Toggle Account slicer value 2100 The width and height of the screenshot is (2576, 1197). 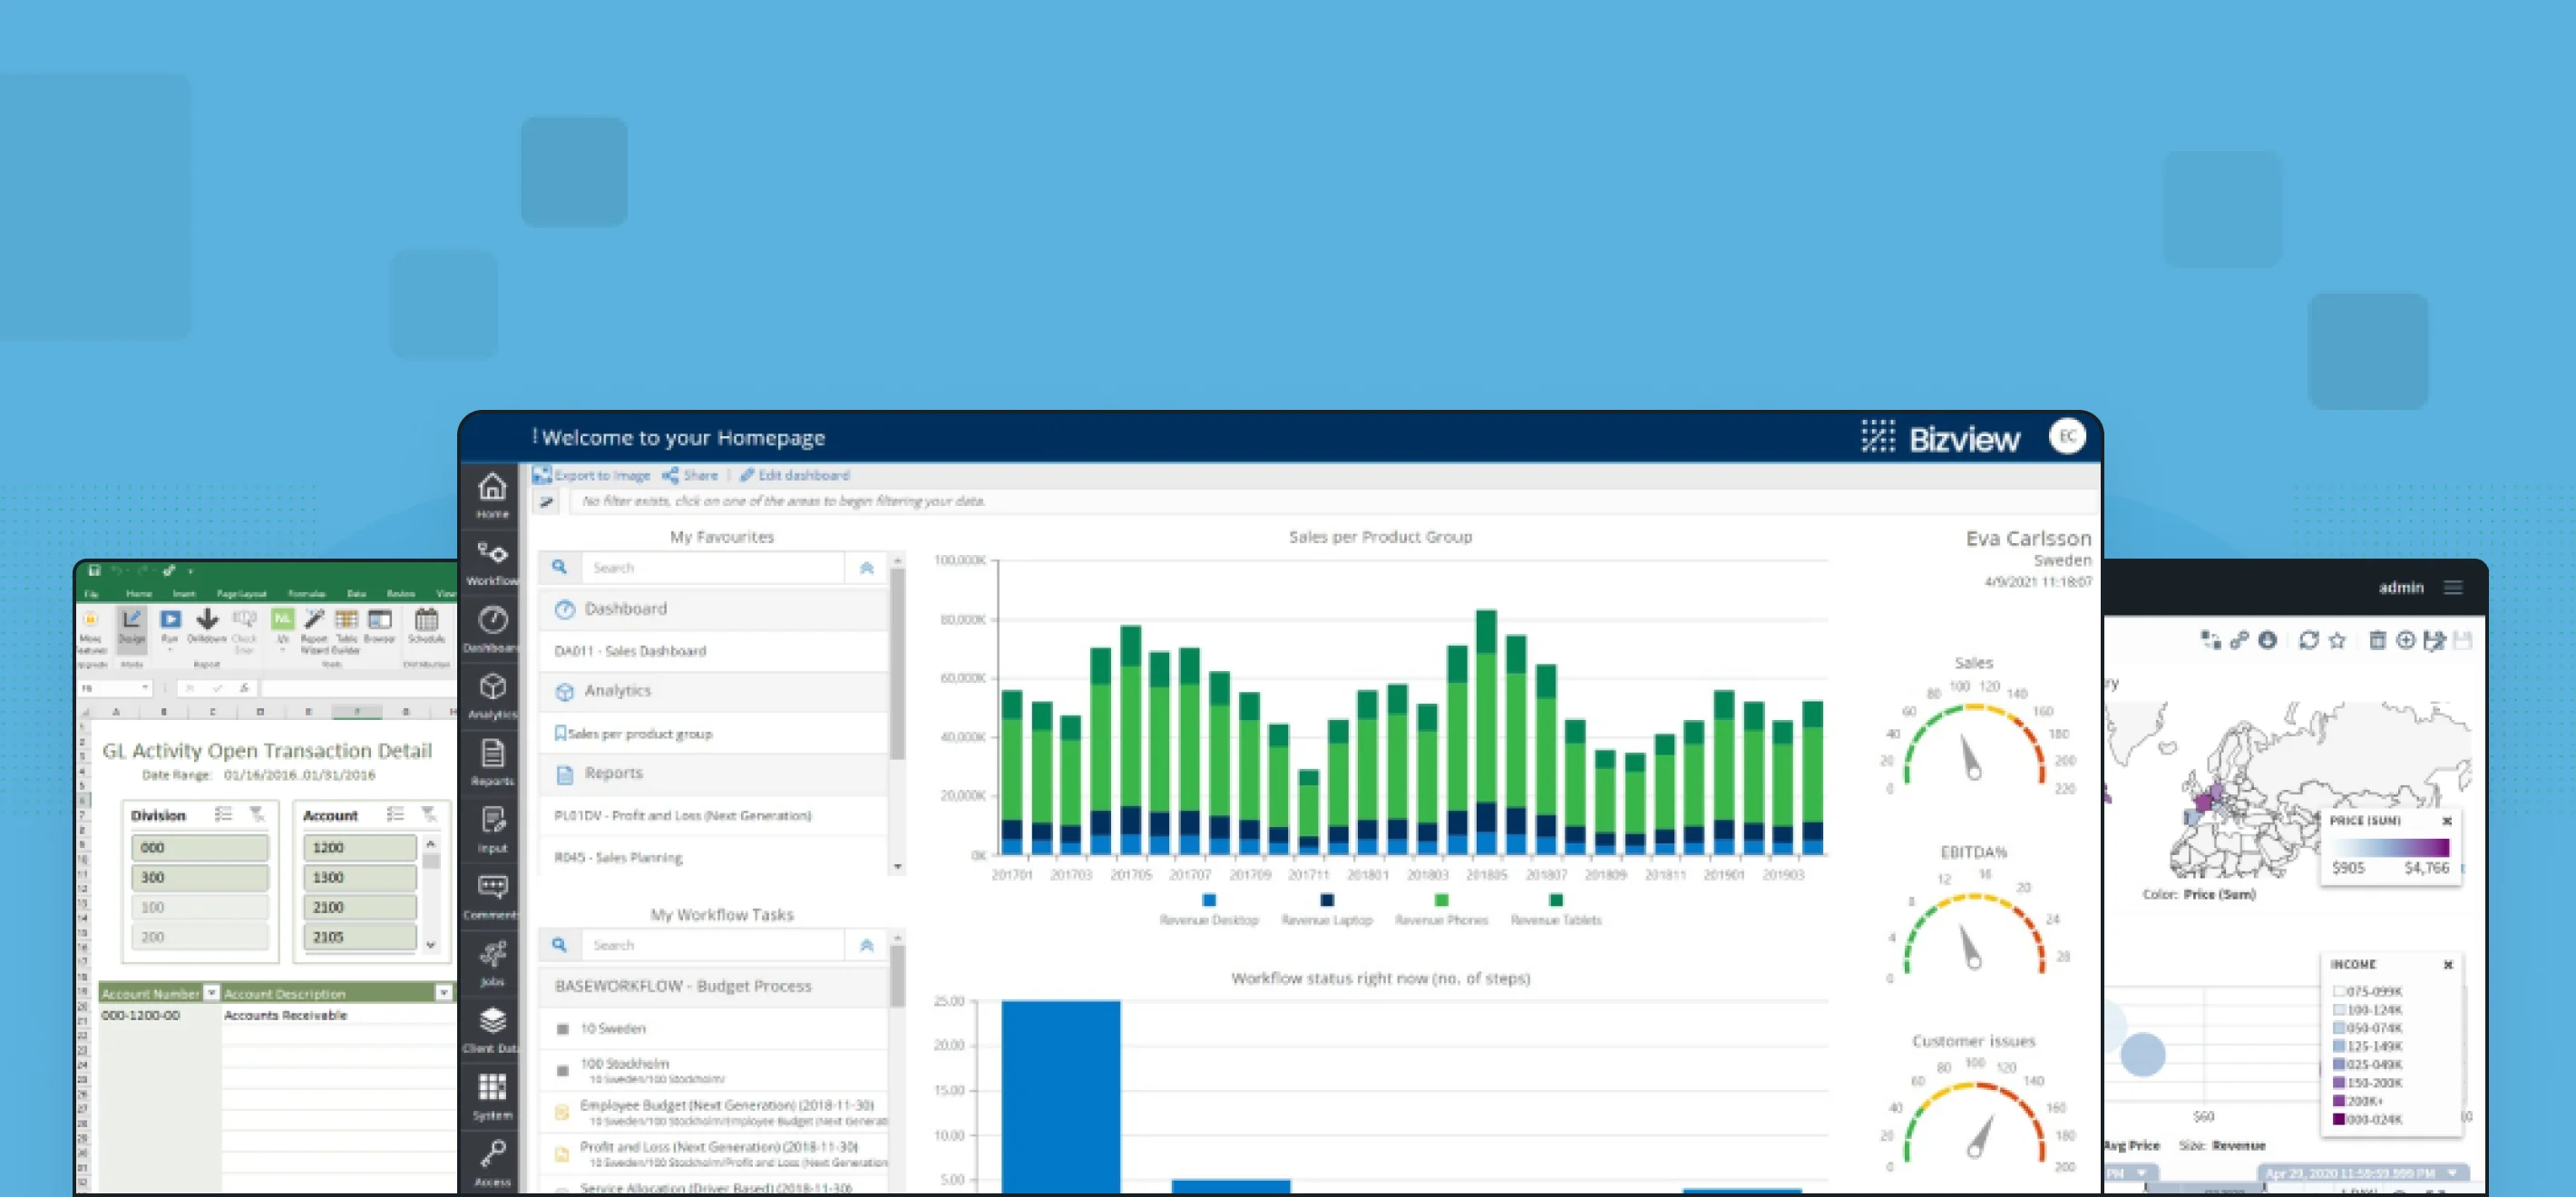point(359,907)
